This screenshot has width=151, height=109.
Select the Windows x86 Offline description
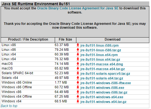tap(17, 87)
